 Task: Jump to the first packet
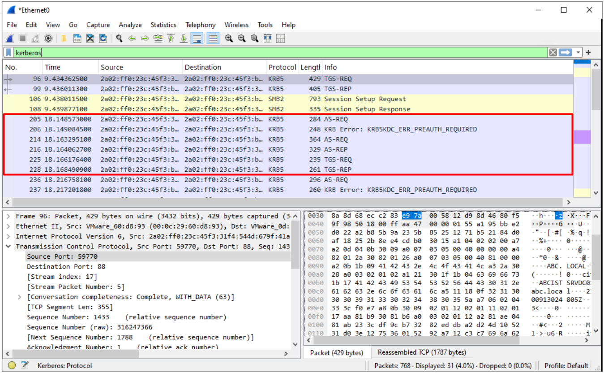171,39
